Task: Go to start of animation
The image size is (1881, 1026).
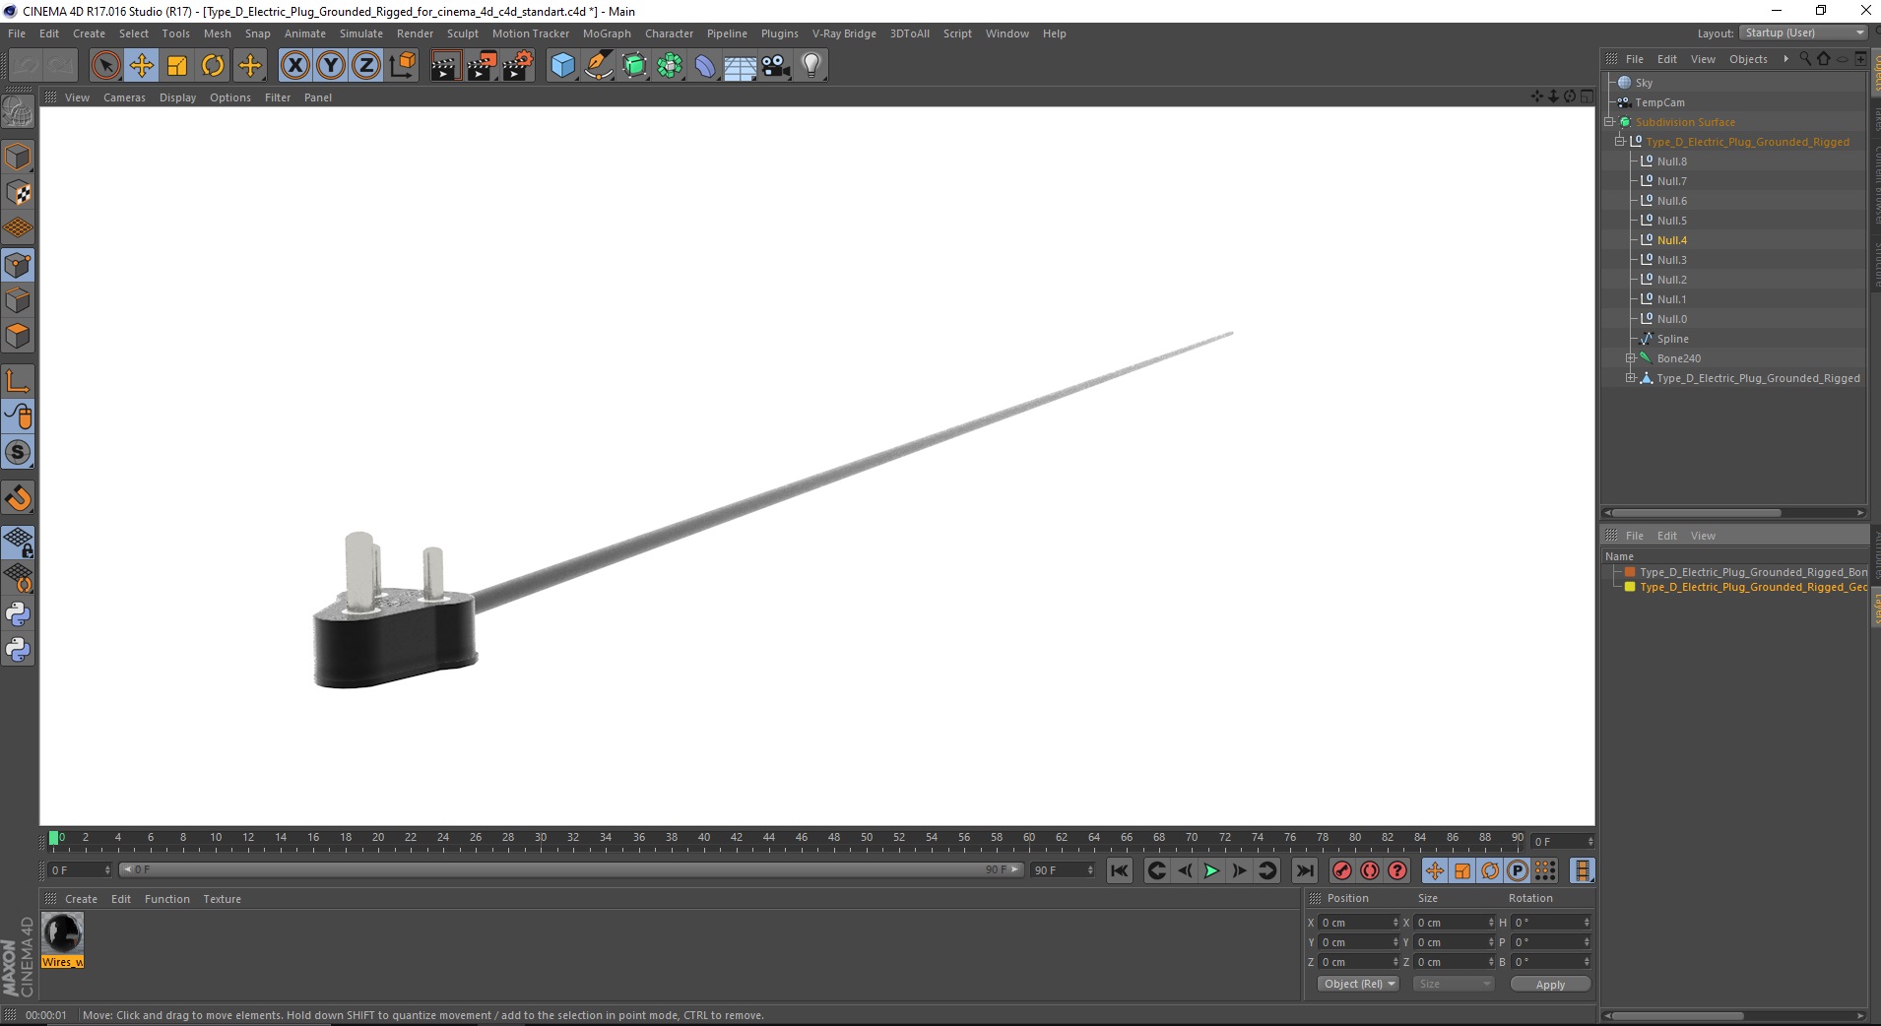Action: point(1120,870)
